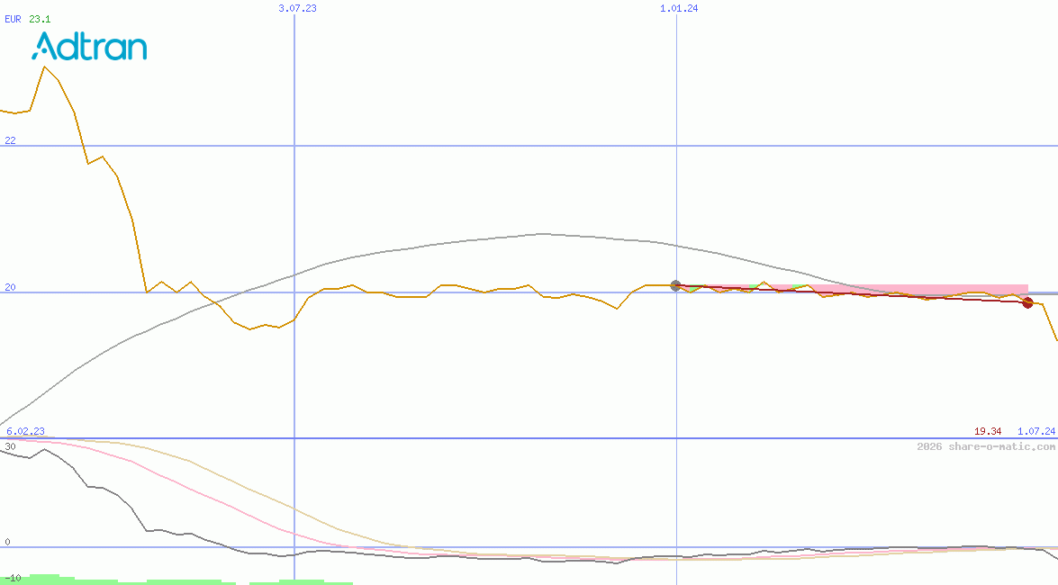This screenshot has height=585, width=1058.
Task: Click the Adtran company logo
Action: pyautogui.click(x=90, y=46)
